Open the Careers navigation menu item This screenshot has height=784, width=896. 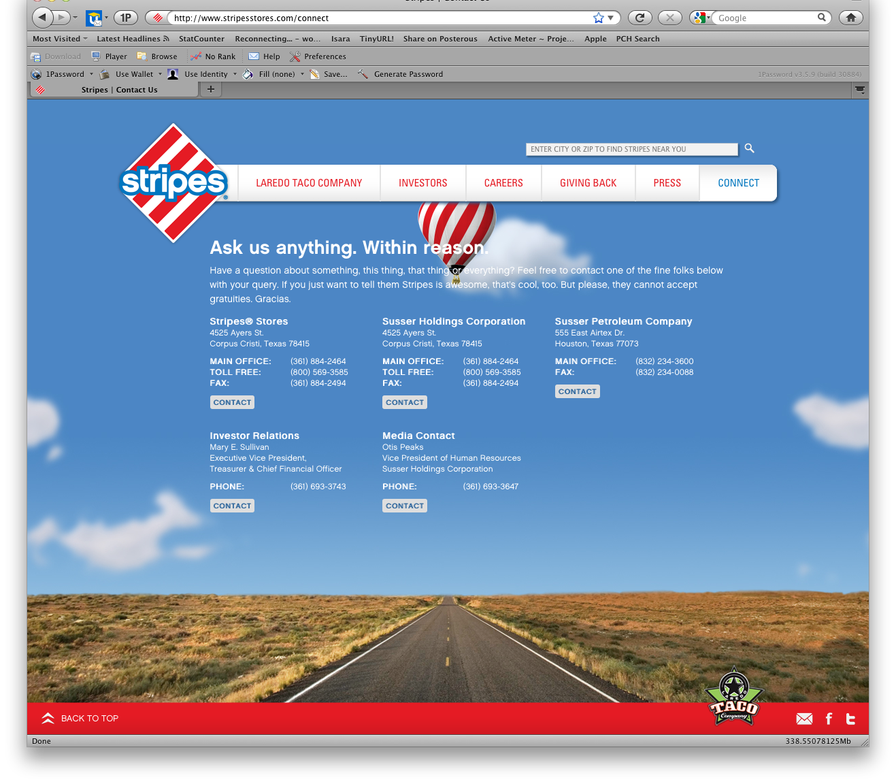[503, 183]
